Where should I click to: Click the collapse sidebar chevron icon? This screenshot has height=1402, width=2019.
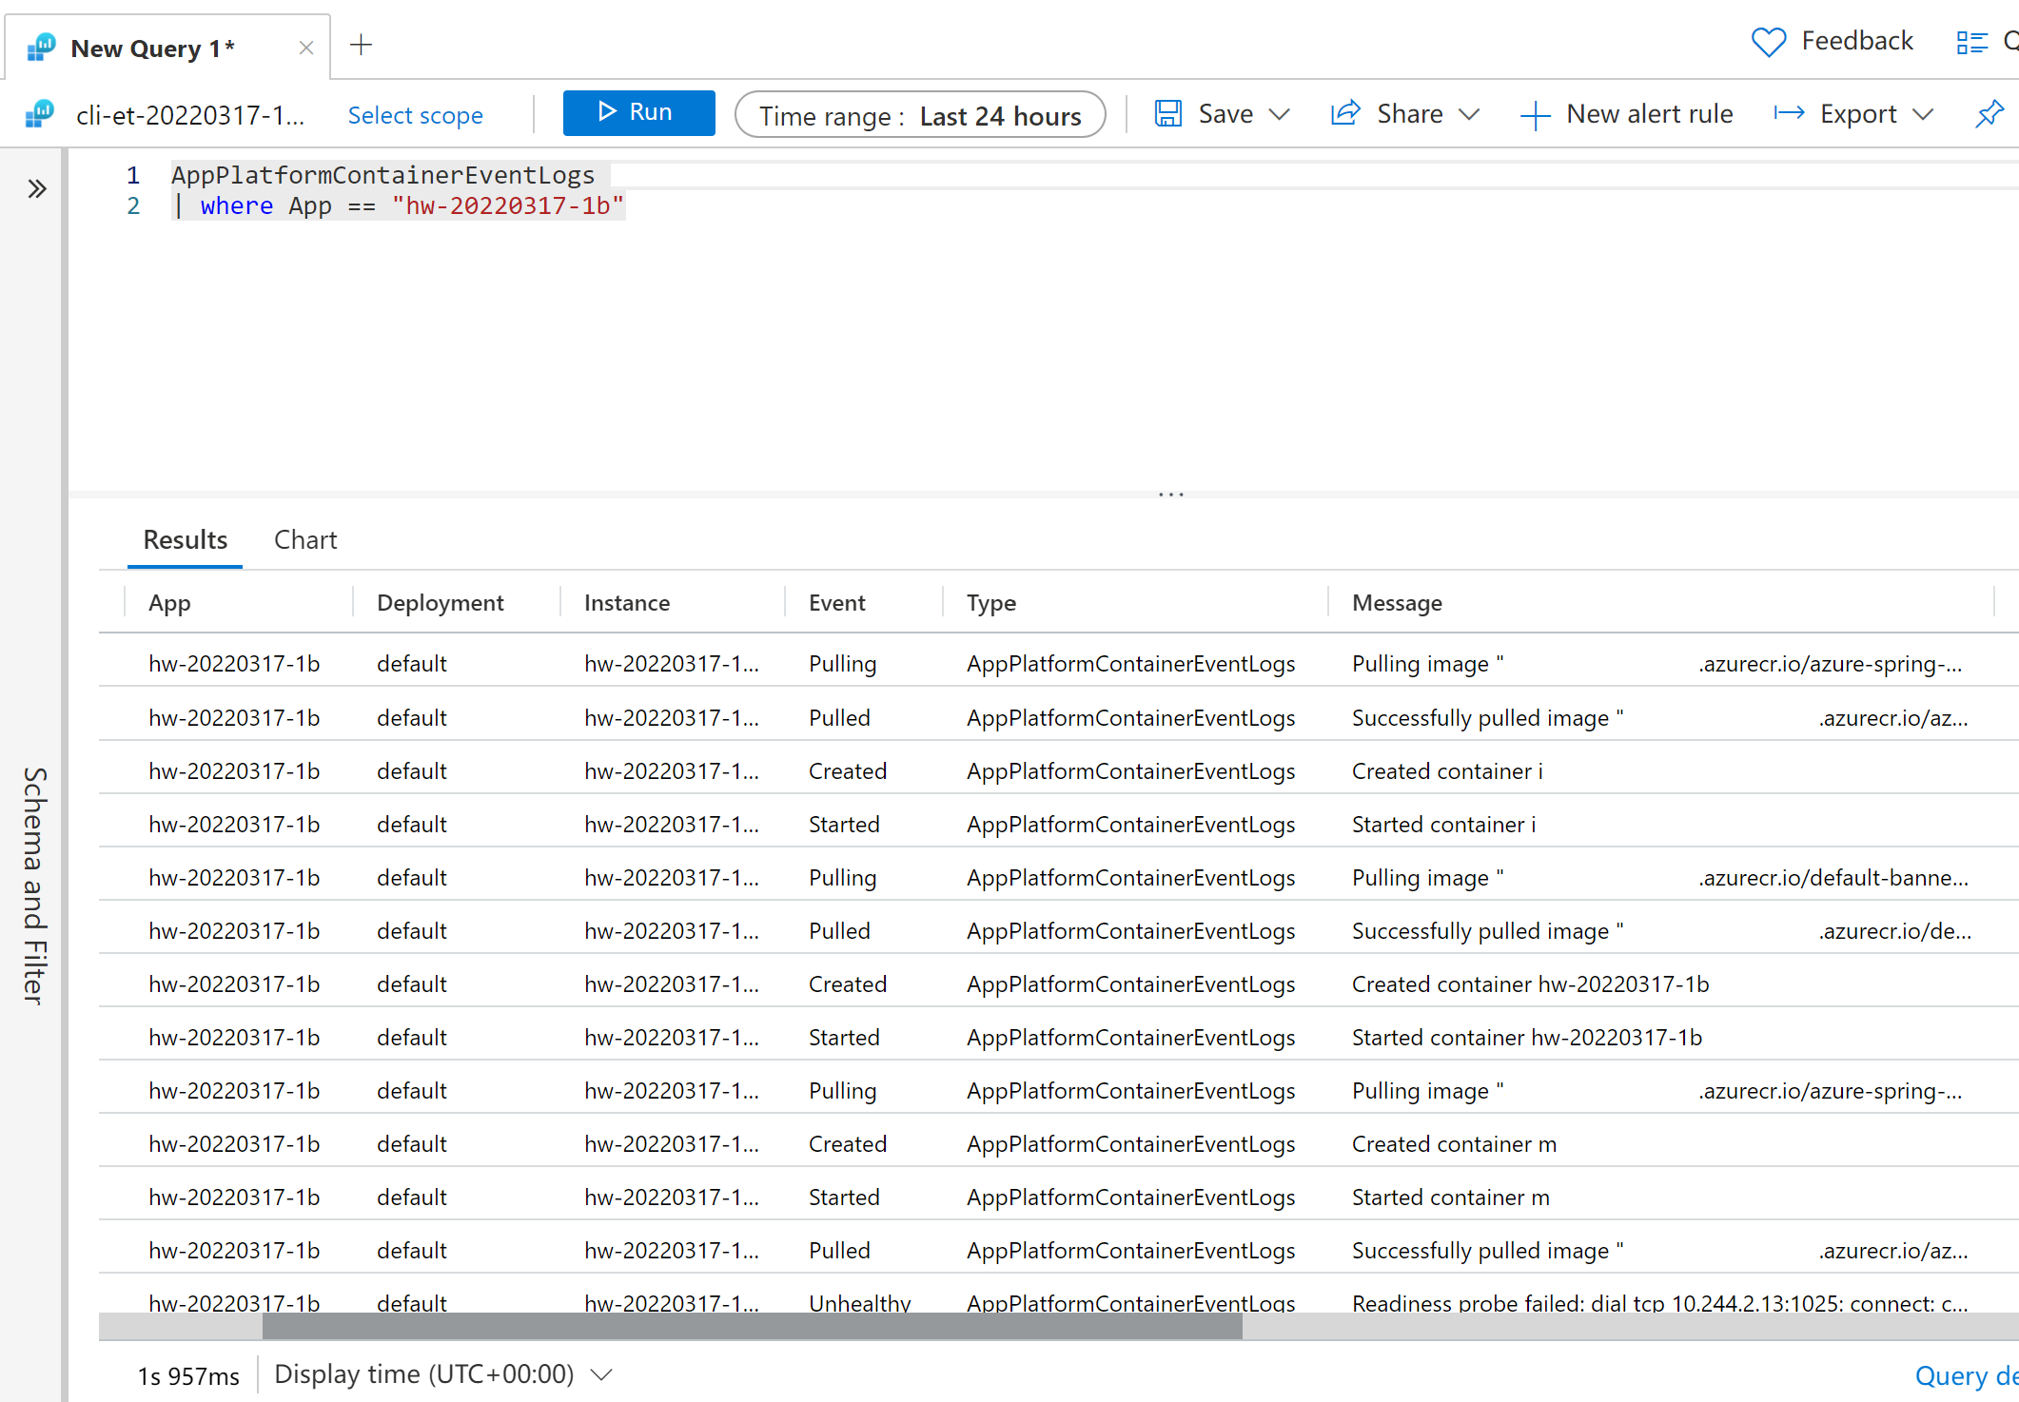point(37,188)
